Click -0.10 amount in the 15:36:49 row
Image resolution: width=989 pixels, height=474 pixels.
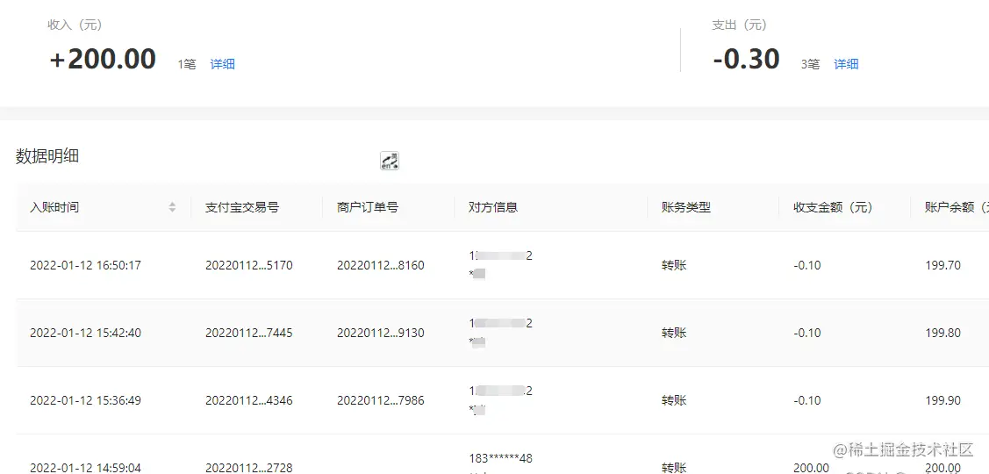(807, 400)
